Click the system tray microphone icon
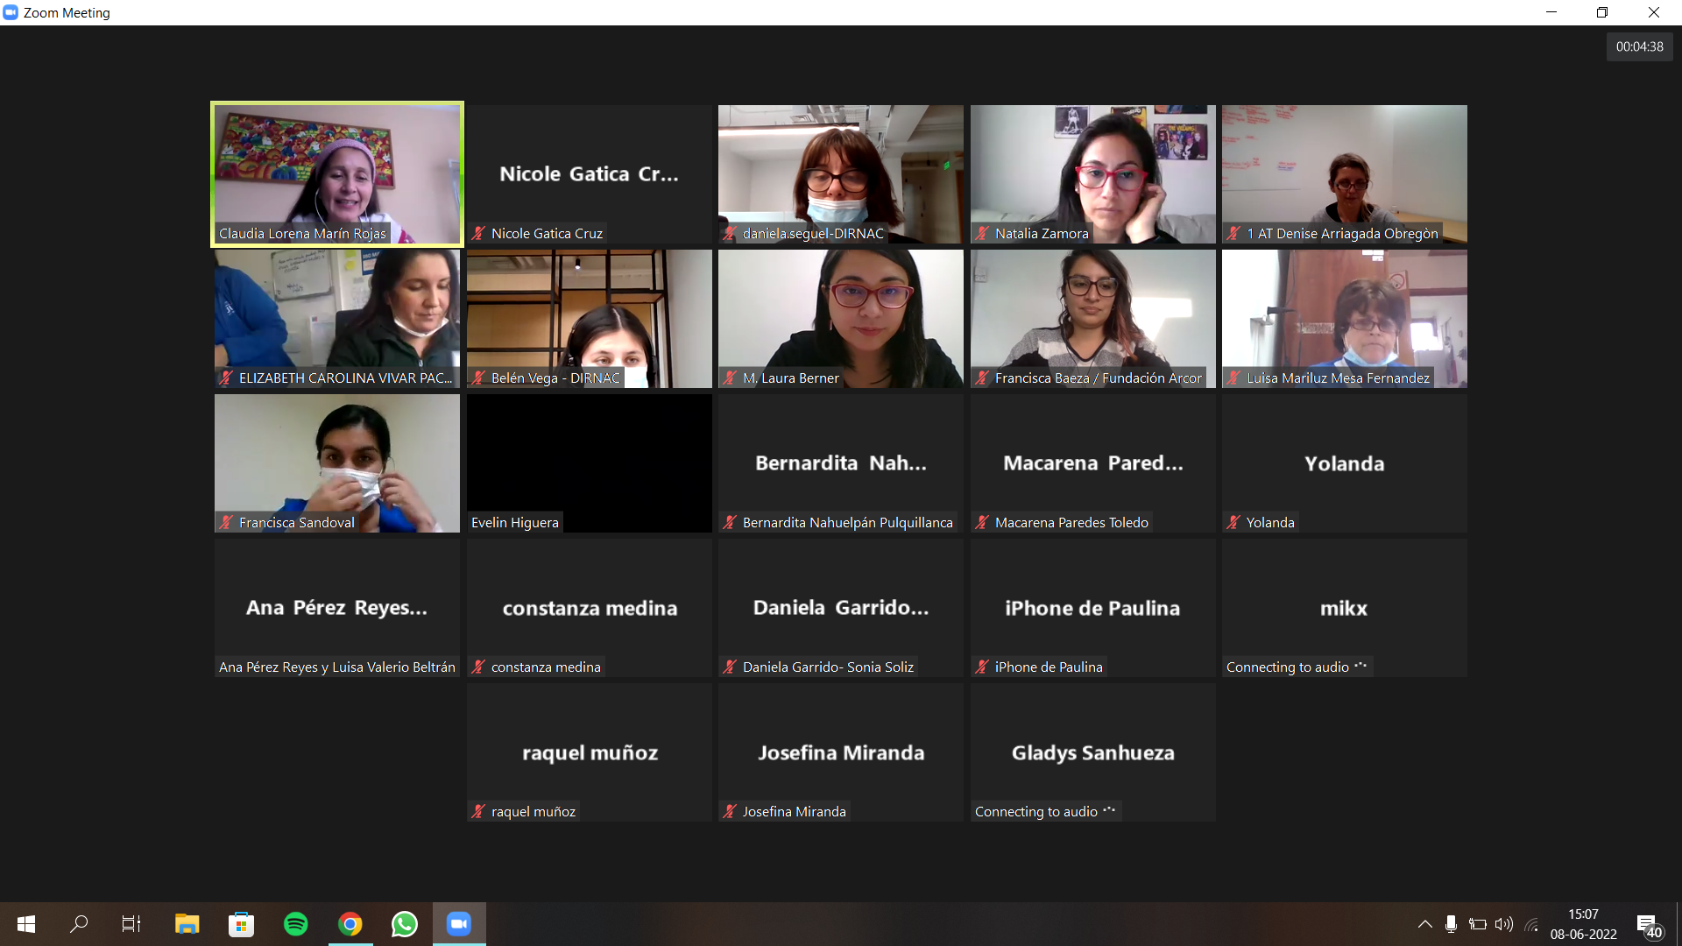The width and height of the screenshot is (1682, 946). click(1451, 924)
